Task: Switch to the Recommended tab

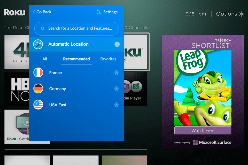Action: tap(76, 59)
